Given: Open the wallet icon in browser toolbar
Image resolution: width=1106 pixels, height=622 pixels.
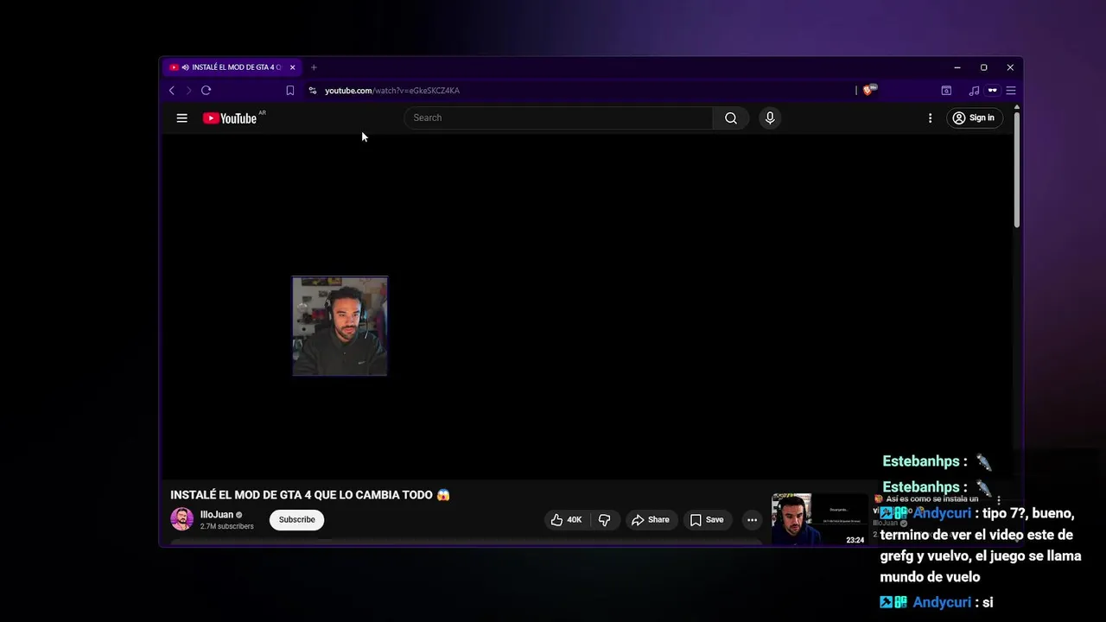Looking at the screenshot, I should [x=946, y=91].
